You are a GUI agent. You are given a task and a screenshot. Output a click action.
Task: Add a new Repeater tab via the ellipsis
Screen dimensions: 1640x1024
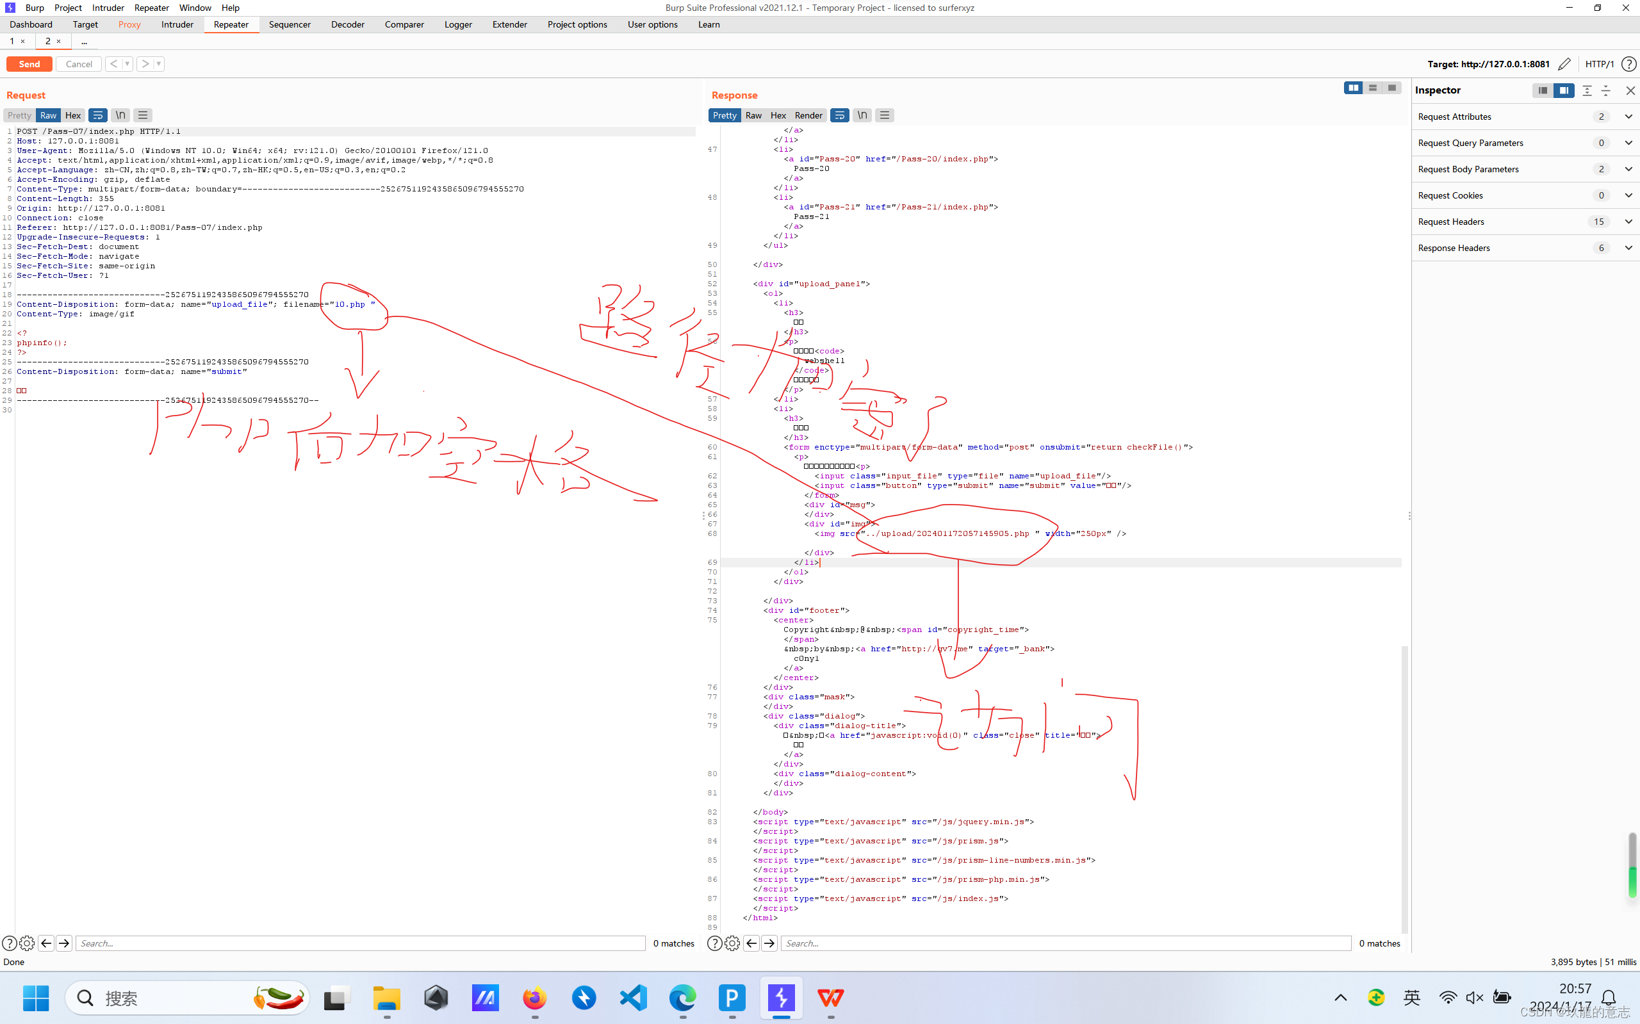pyautogui.click(x=84, y=42)
